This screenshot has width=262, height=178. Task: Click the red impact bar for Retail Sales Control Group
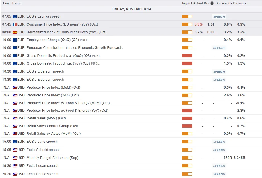coord(187,126)
